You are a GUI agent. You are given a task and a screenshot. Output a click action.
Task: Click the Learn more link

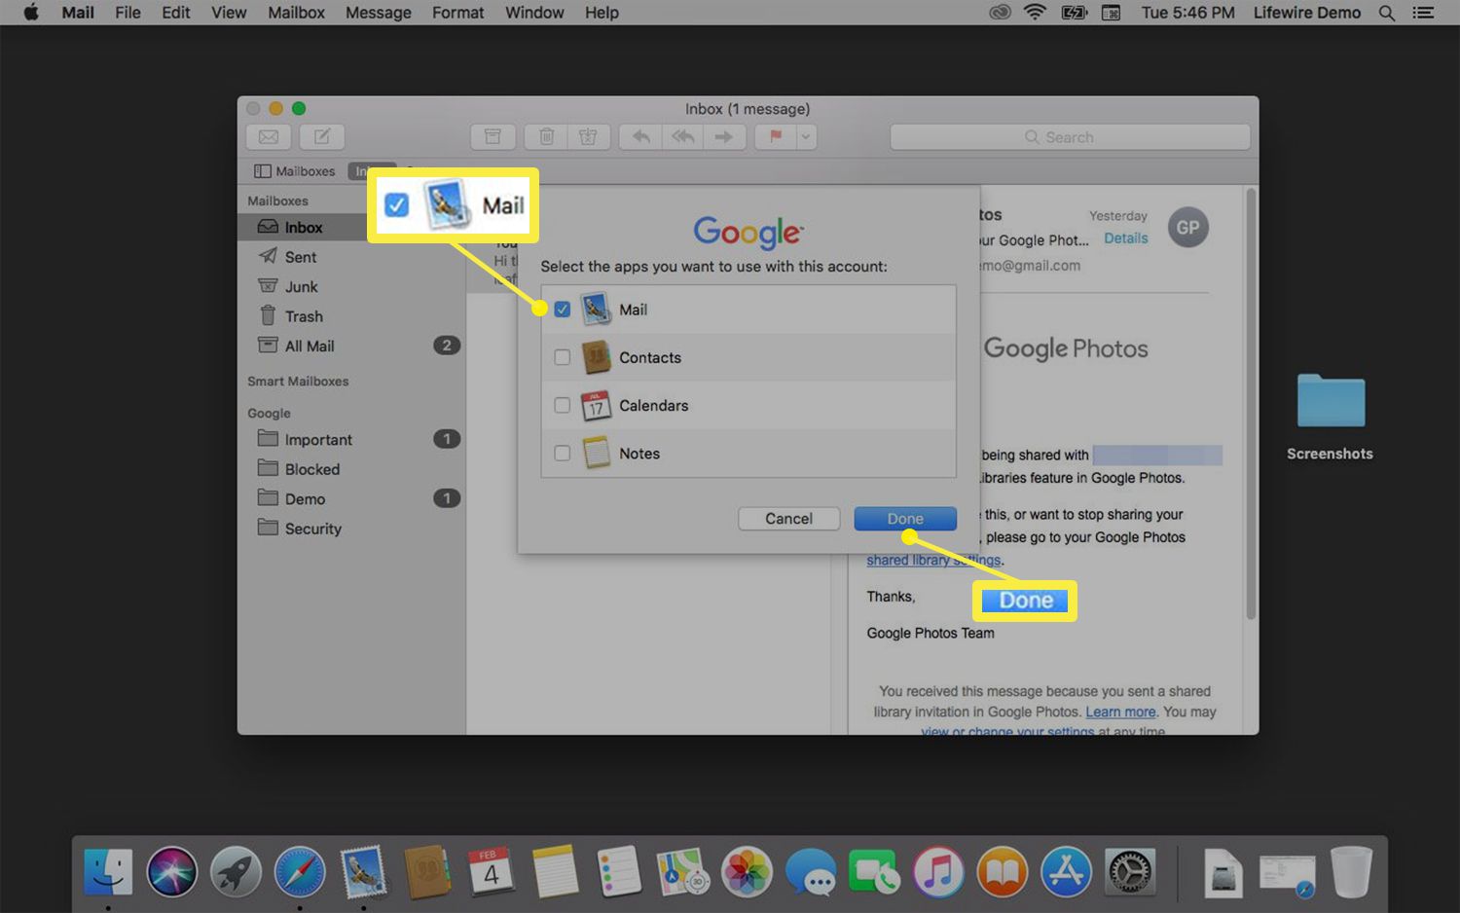[1120, 712]
